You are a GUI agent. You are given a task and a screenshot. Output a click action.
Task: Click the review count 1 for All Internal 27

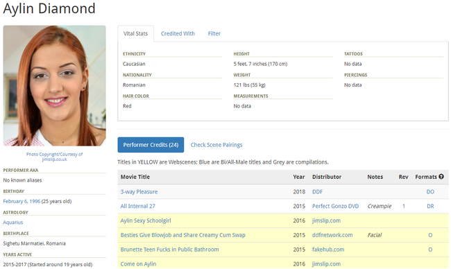(x=404, y=206)
